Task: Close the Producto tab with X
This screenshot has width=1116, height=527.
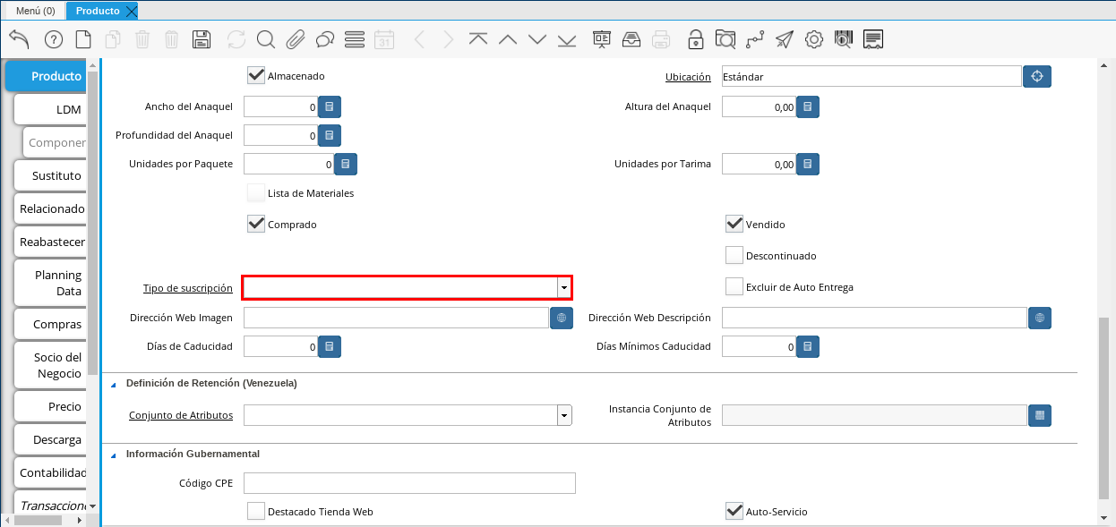Action: (132, 11)
